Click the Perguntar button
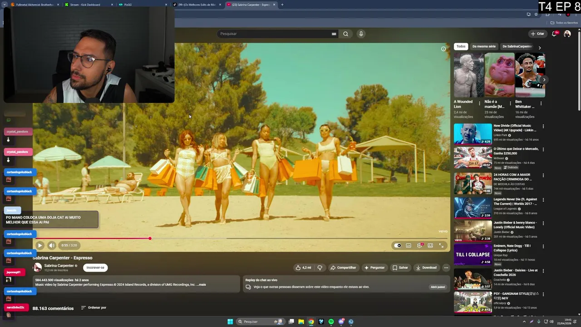This screenshot has width=581, height=327. [x=374, y=268]
